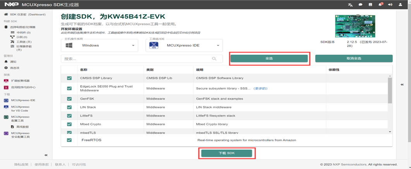Viewport: 411px width, 169px height.
Task: Uncheck the LIN Stack checkbox
Action: (69, 107)
